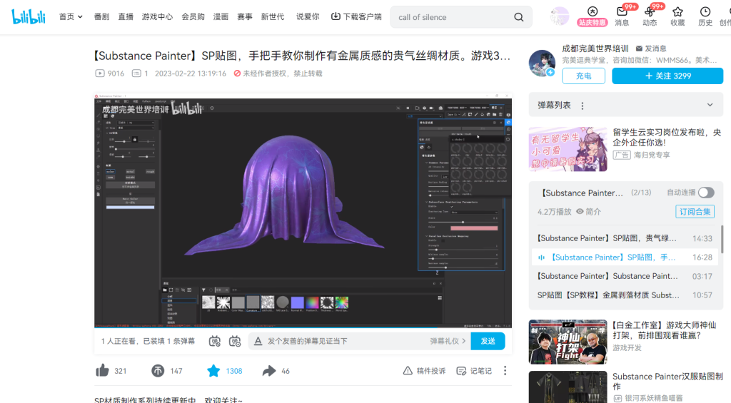The image size is (731, 403).
Task: Open title 游戏大师神仙打架 recommended video
Action: coord(665,330)
